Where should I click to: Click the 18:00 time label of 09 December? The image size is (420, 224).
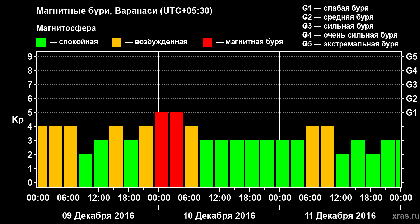coord(129,198)
